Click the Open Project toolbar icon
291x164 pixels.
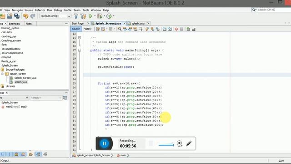[x=10, y=16]
